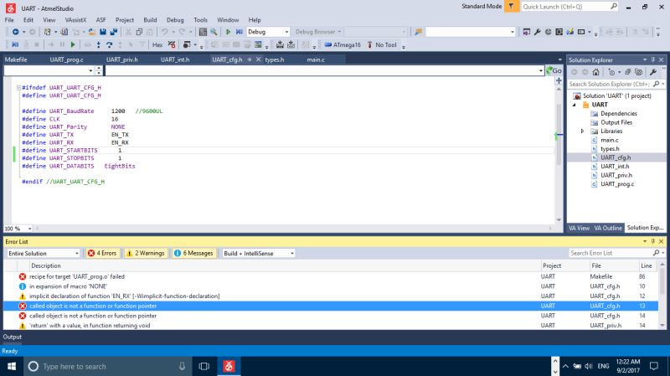Click the Windows Start button
Image resolution: width=670 pixels, height=376 pixels.
(12, 366)
